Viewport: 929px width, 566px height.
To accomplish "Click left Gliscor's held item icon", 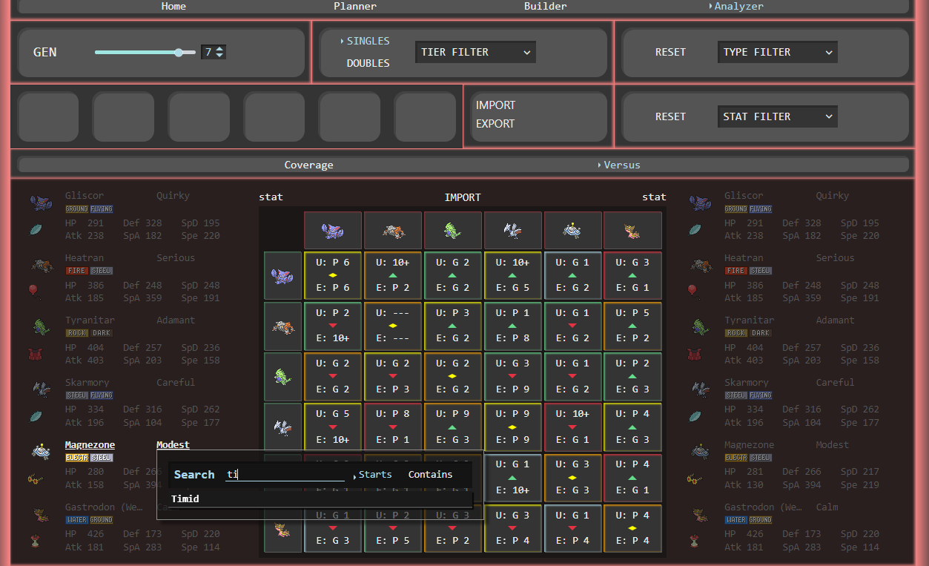I will (x=36, y=230).
